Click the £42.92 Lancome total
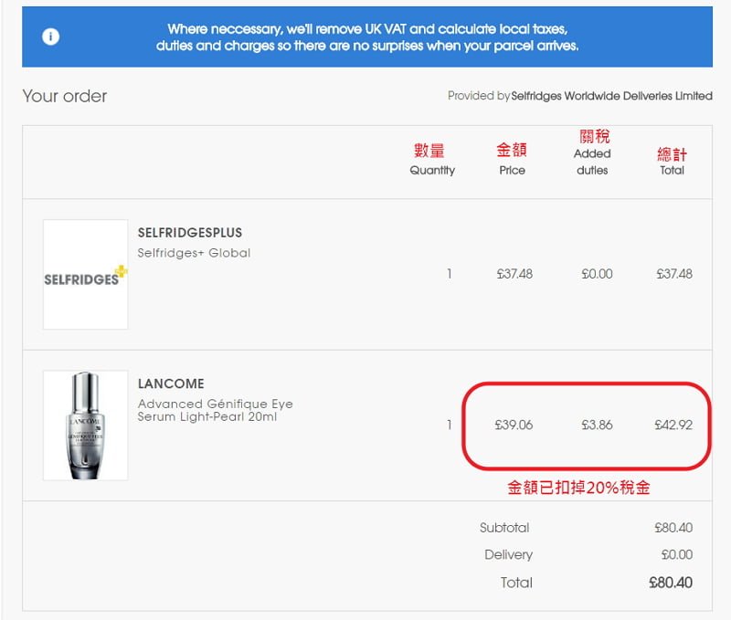The width and height of the screenshot is (731, 620). (673, 425)
